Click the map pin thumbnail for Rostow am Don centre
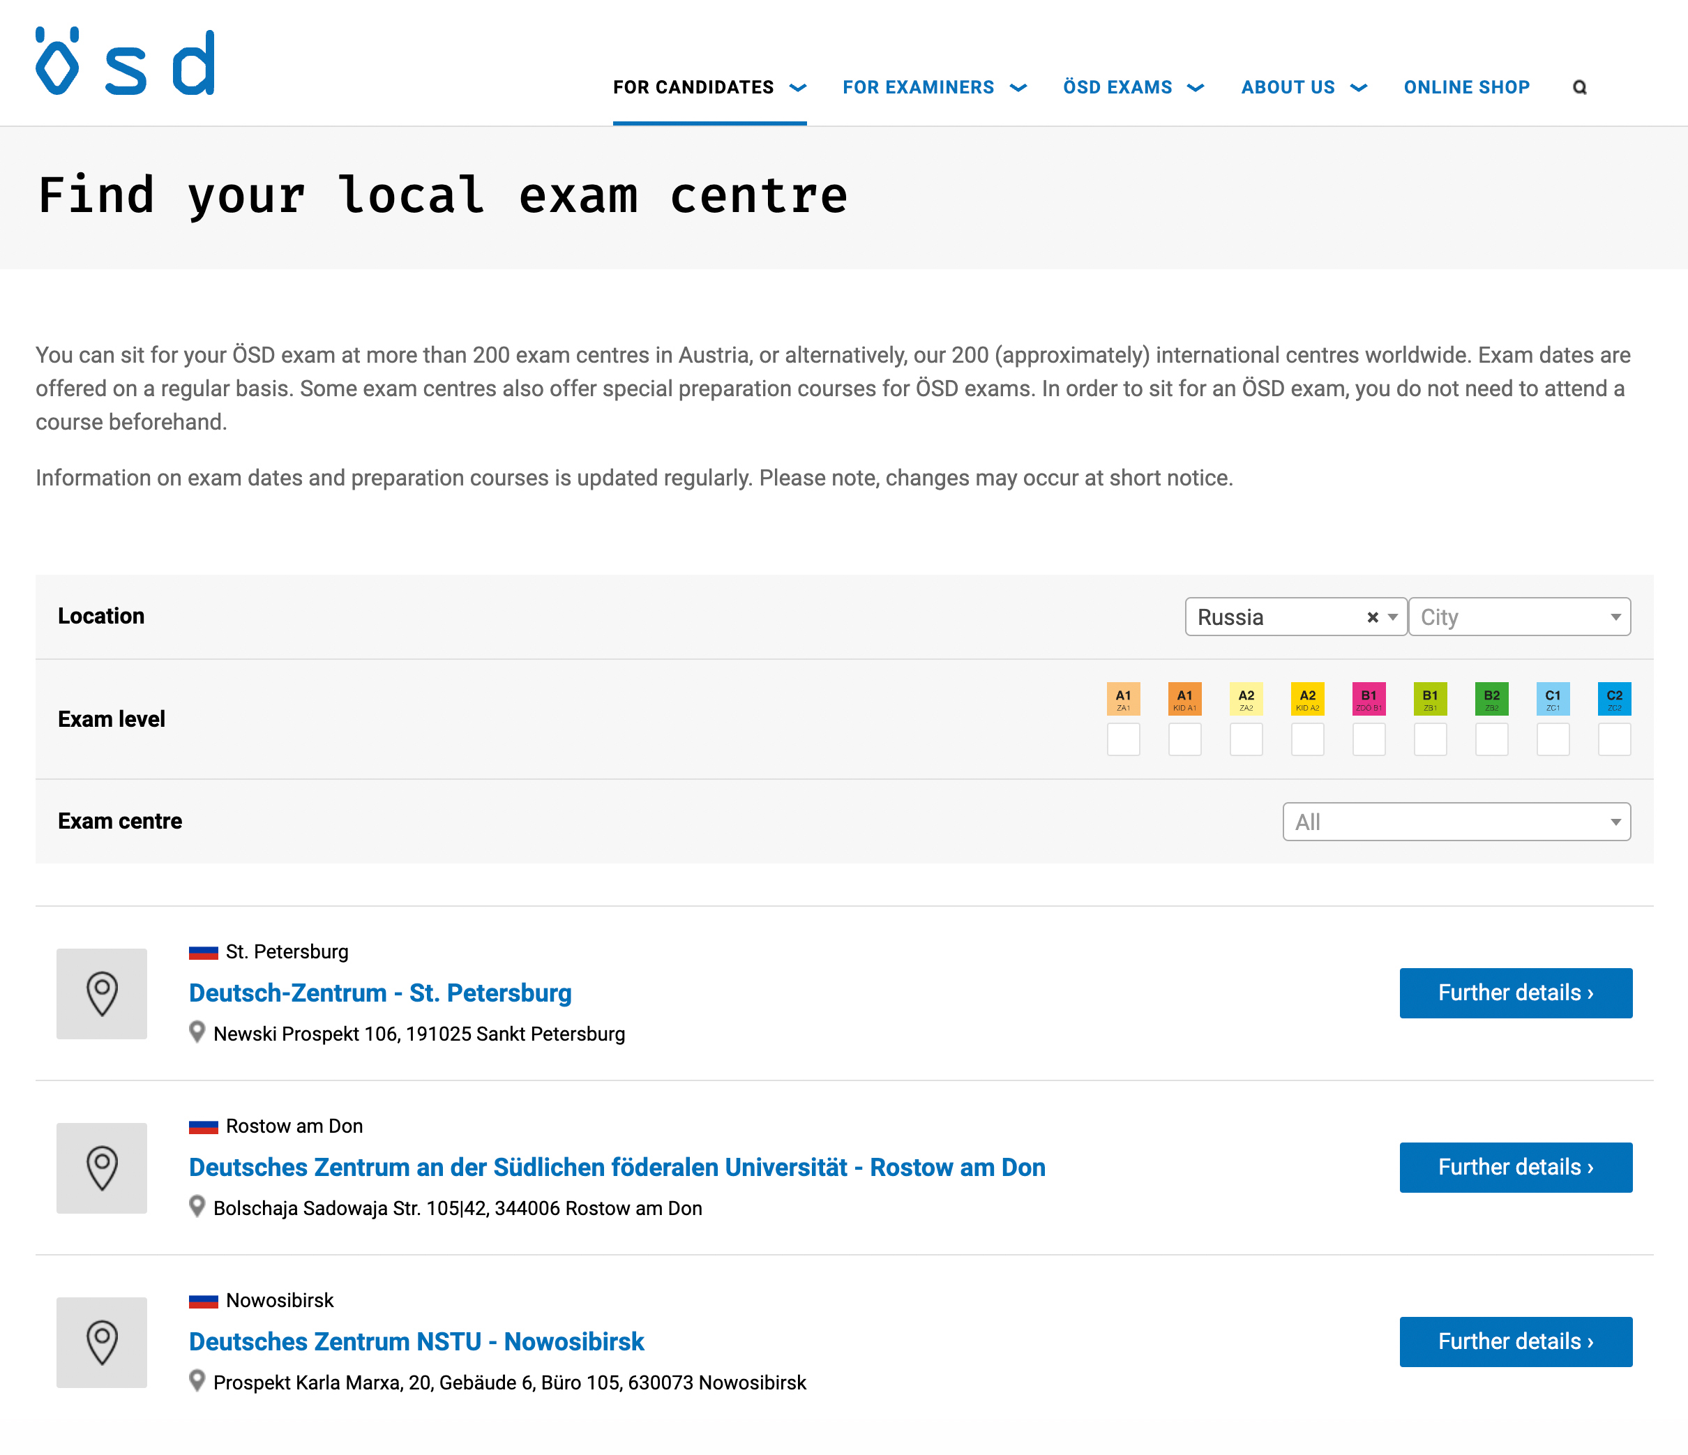 [102, 1168]
